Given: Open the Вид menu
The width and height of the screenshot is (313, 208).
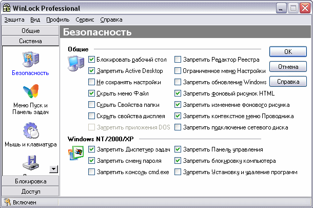Looking at the screenshot, I should [x=35, y=20].
